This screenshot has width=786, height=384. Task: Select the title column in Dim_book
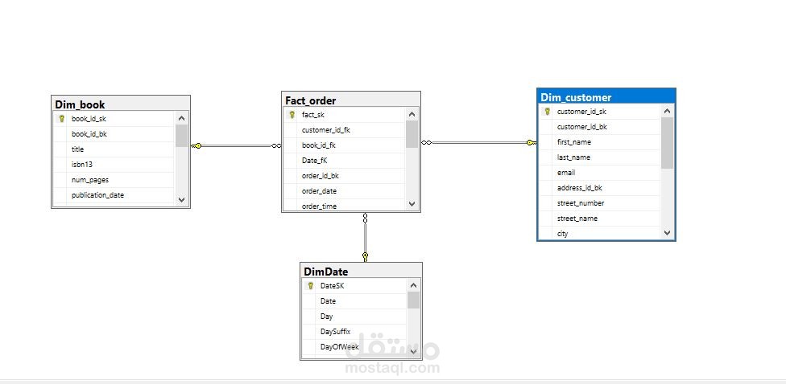[114, 149]
